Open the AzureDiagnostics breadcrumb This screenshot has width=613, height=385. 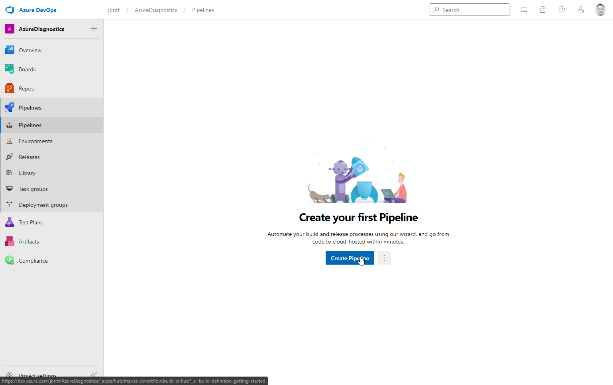tap(156, 10)
